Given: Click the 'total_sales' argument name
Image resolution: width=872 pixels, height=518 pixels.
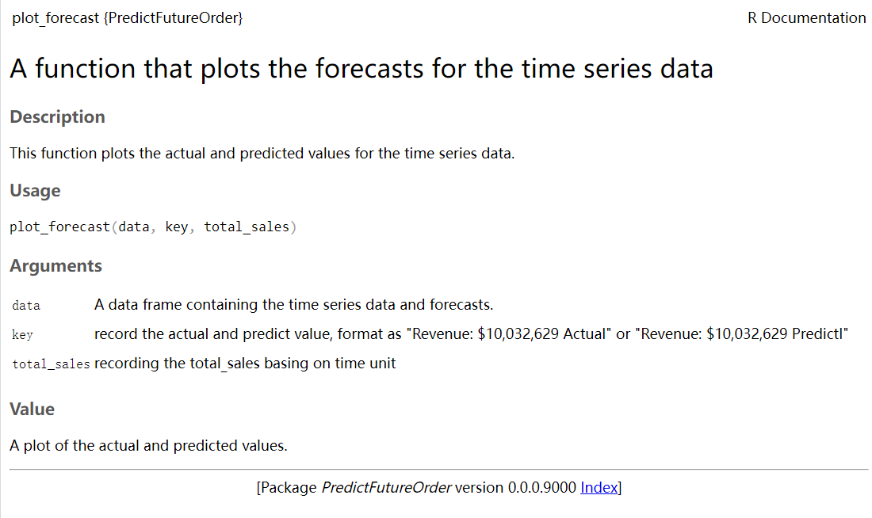Looking at the screenshot, I should click(51, 364).
